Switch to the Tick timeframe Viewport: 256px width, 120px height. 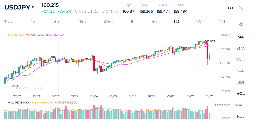[x=8, y=21]
